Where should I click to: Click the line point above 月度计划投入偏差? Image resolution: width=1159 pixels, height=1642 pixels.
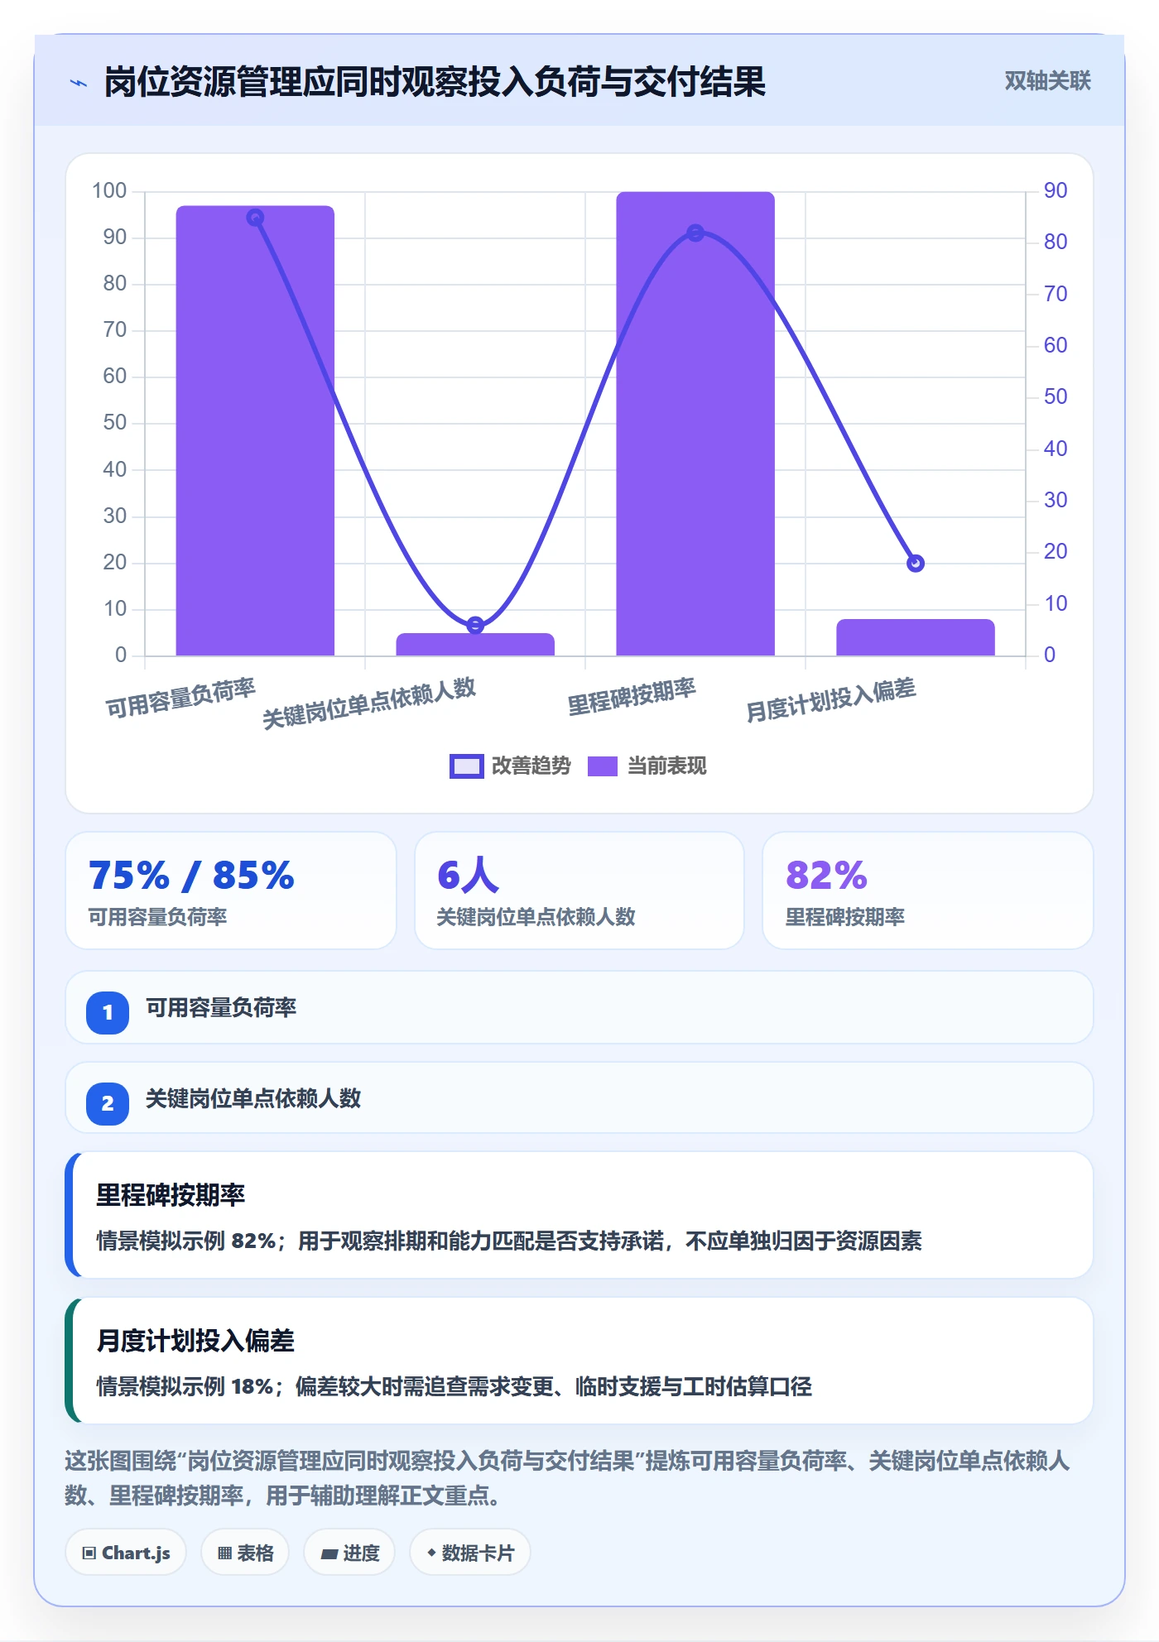[x=916, y=564]
